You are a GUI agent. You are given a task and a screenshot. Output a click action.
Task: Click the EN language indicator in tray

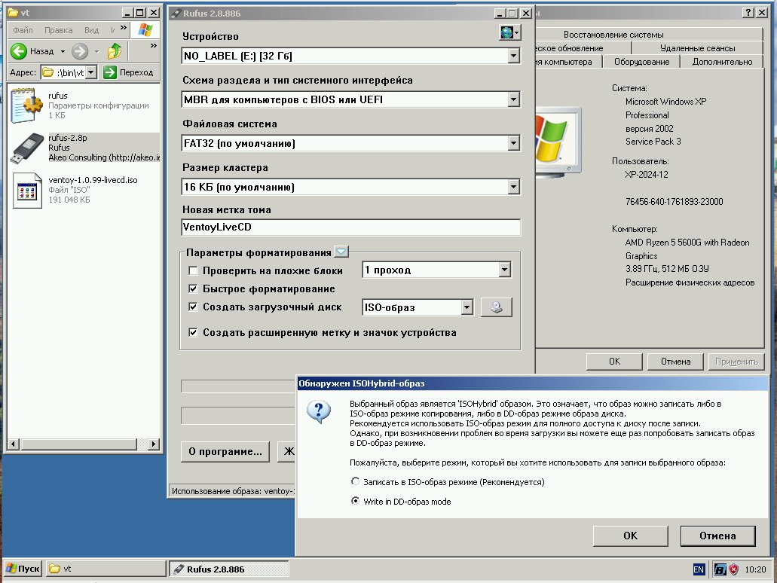point(699,569)
